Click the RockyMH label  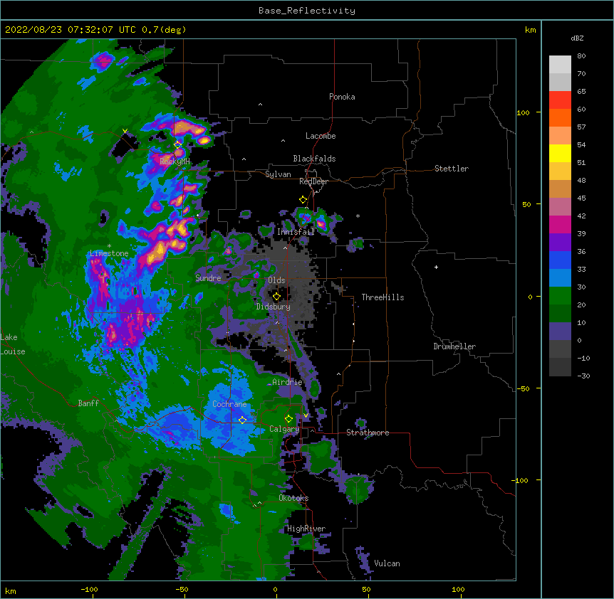click(x=175, y=161)
